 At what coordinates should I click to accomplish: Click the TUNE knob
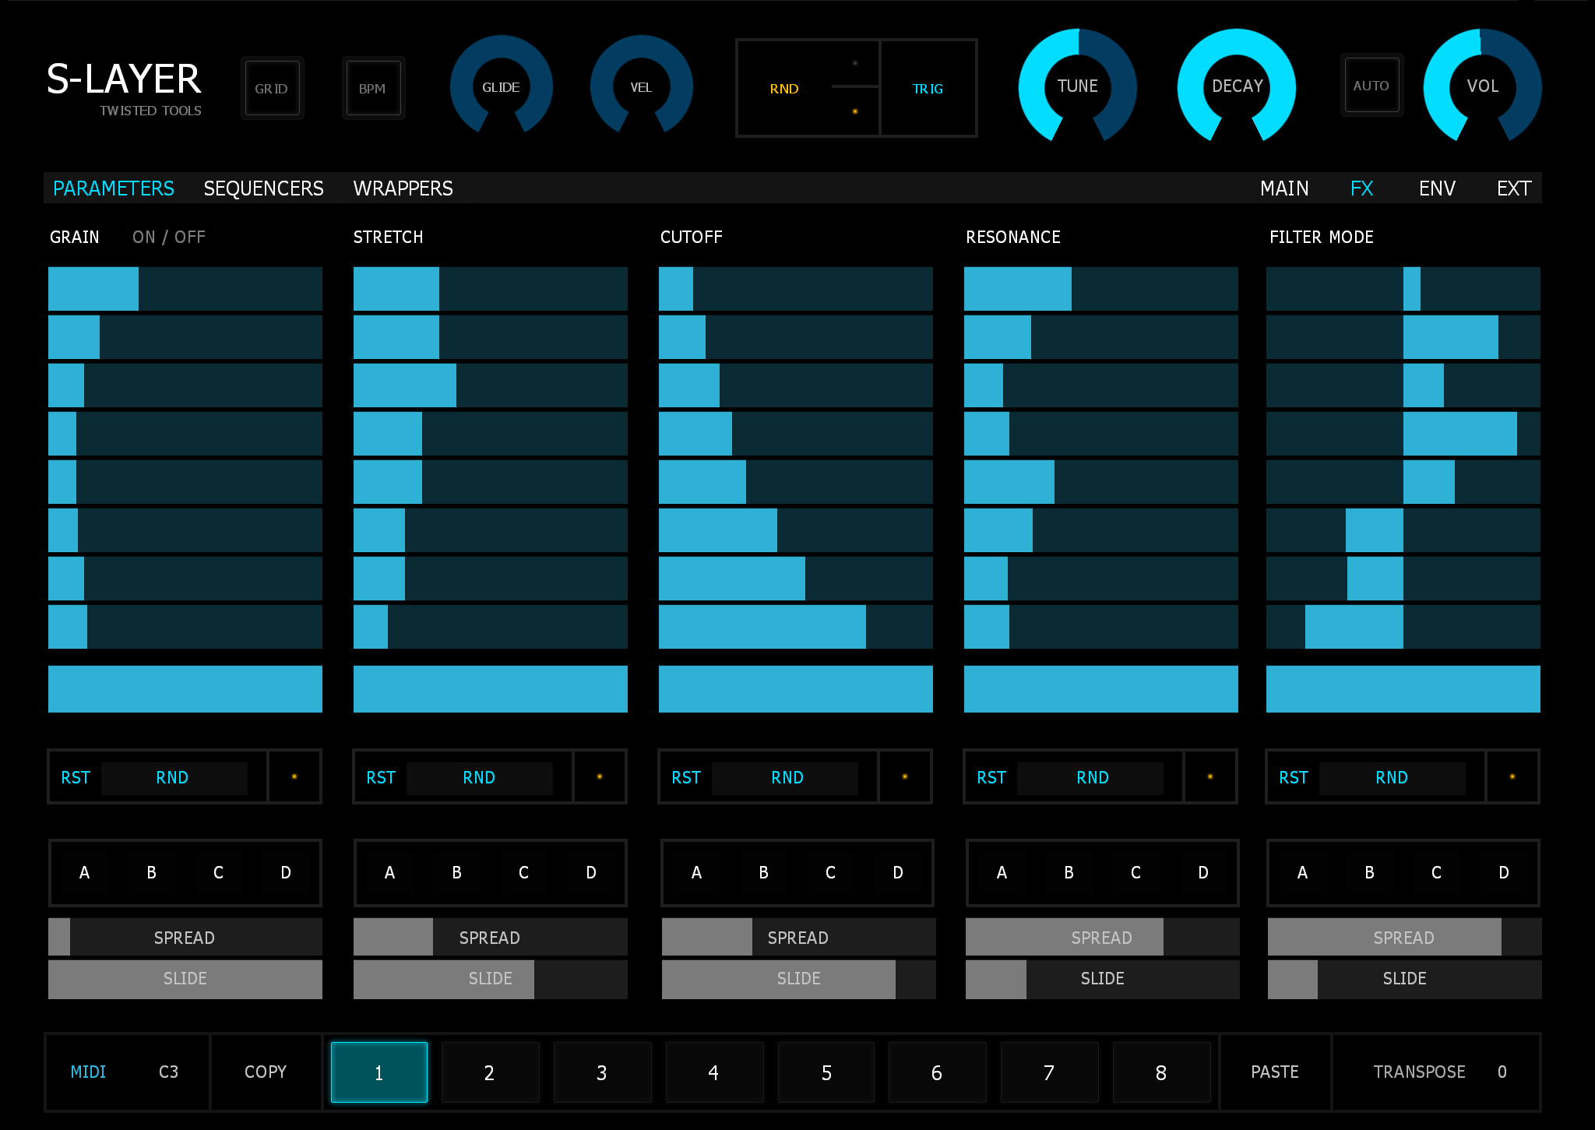click(1077, 86)
